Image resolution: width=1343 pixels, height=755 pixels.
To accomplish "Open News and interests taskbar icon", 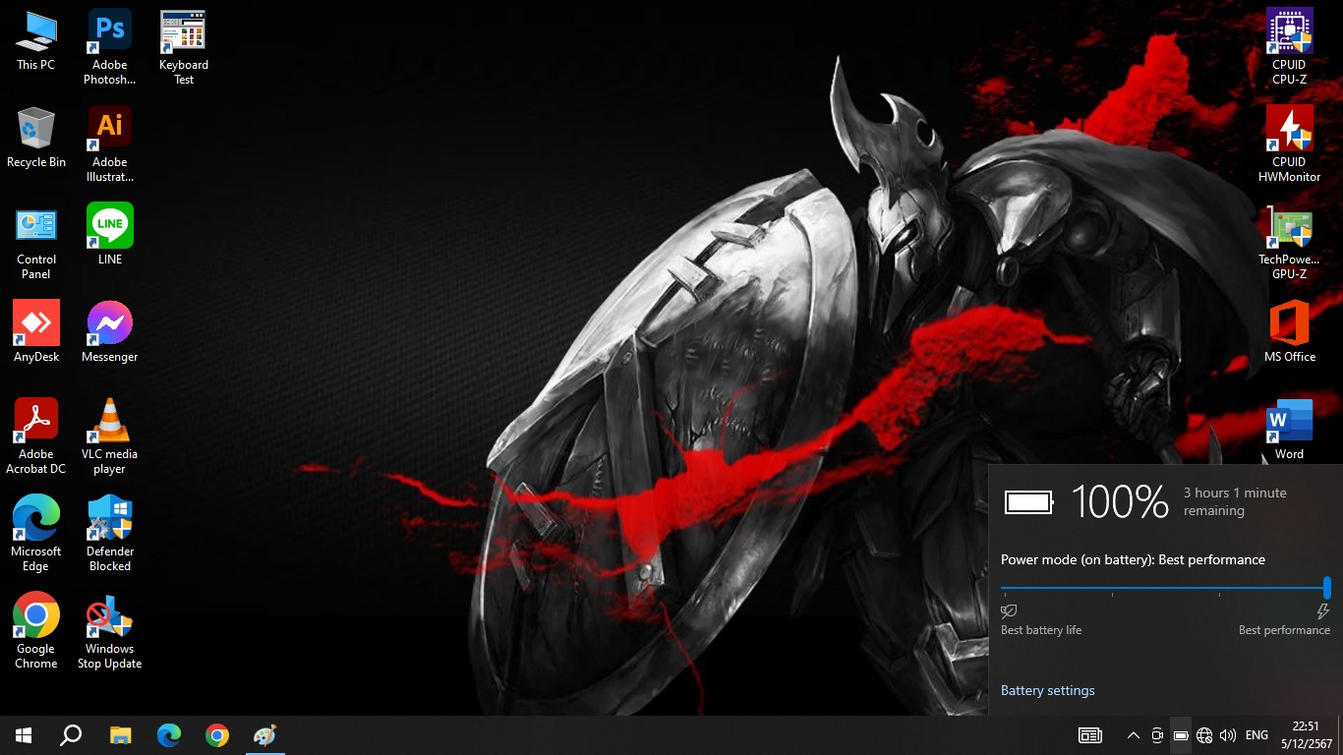I will (x=1090, y=735).
